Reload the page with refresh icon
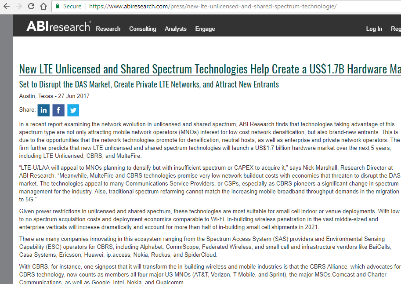The width and height of the screenshot is (401, 284). 31,6
